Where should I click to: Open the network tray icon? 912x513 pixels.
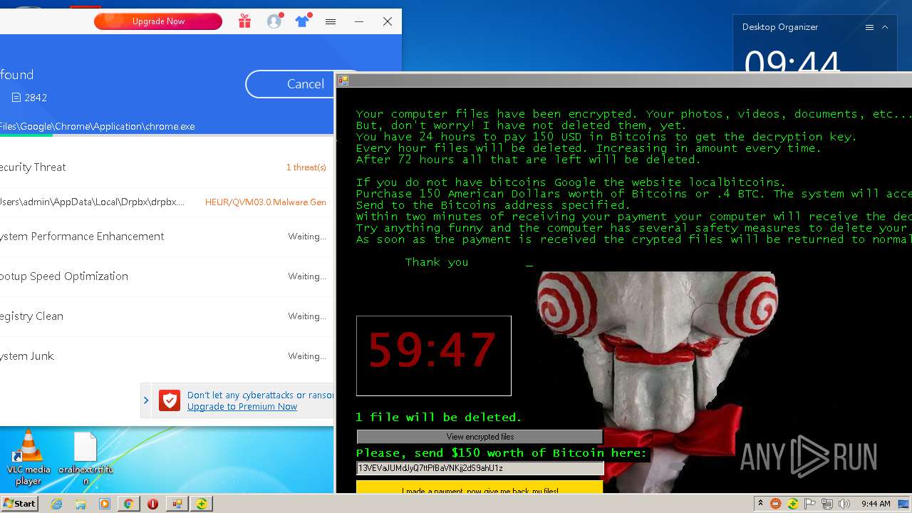[x=827, y=504]
